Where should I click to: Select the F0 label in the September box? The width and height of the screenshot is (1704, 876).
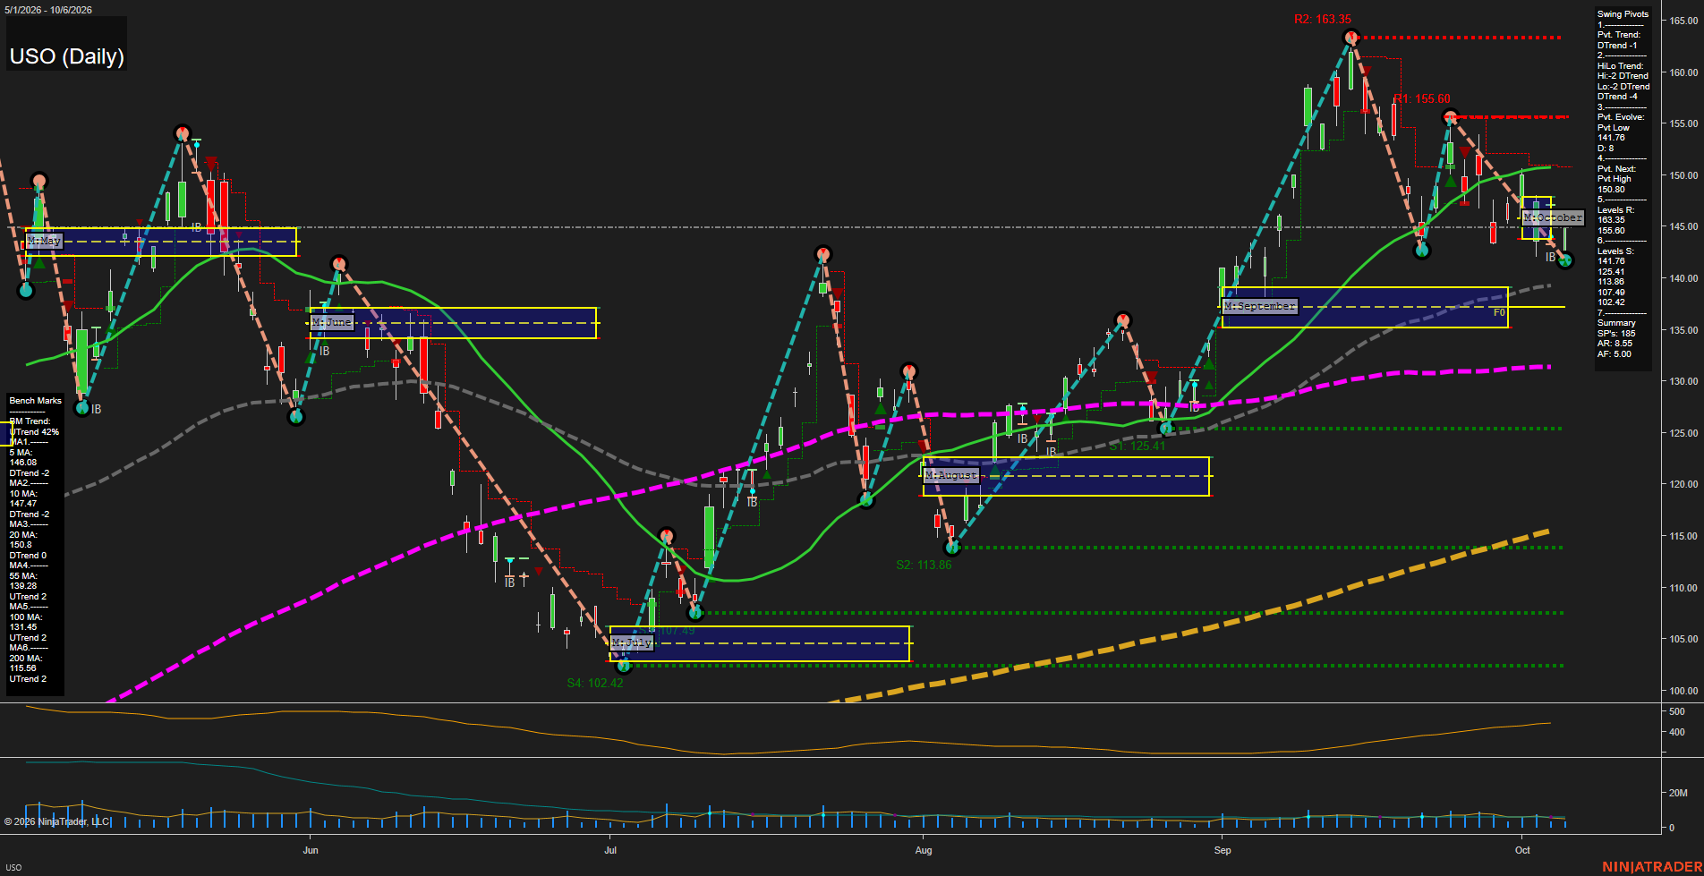[1499, 312]
